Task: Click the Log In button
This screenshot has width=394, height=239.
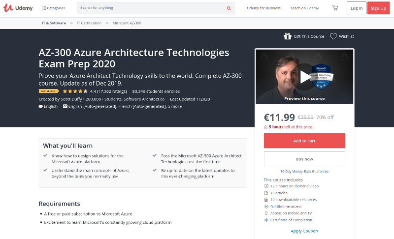Action: point(356,8)
